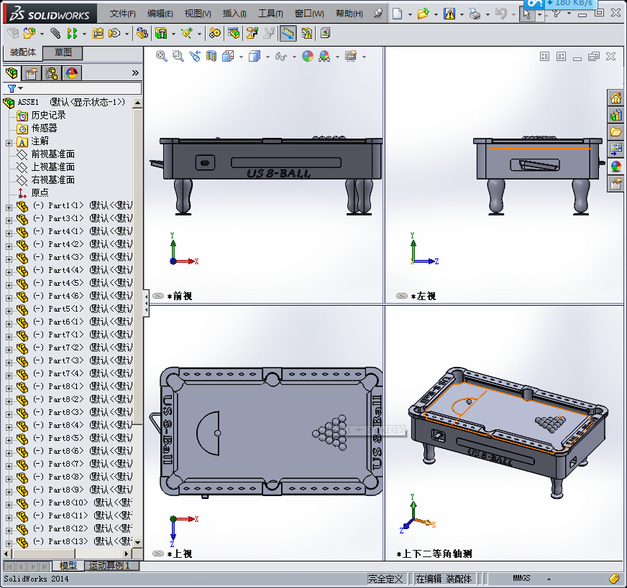Click Display Style cube icon
The image size is (627, 588).
(255, 56)
